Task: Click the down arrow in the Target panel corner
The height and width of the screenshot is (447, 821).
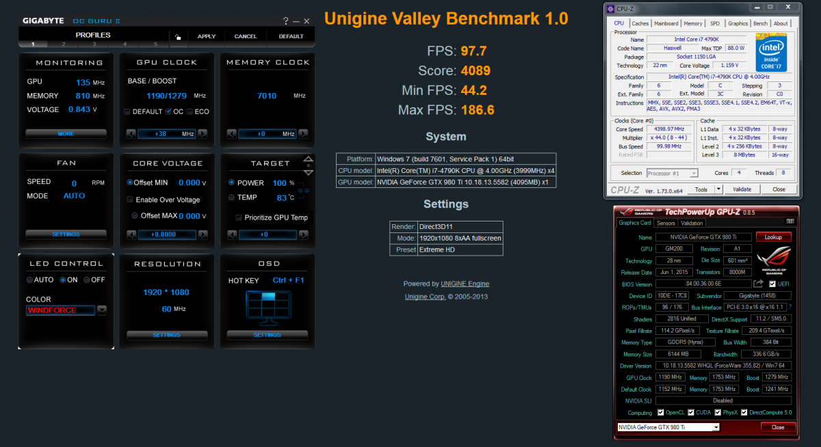Action: pyautogui.click(x=309, y=172)
